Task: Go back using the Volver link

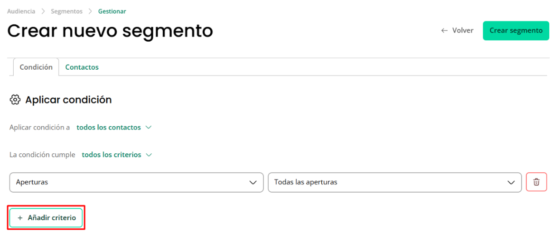Action: click(x=457, y=31)
